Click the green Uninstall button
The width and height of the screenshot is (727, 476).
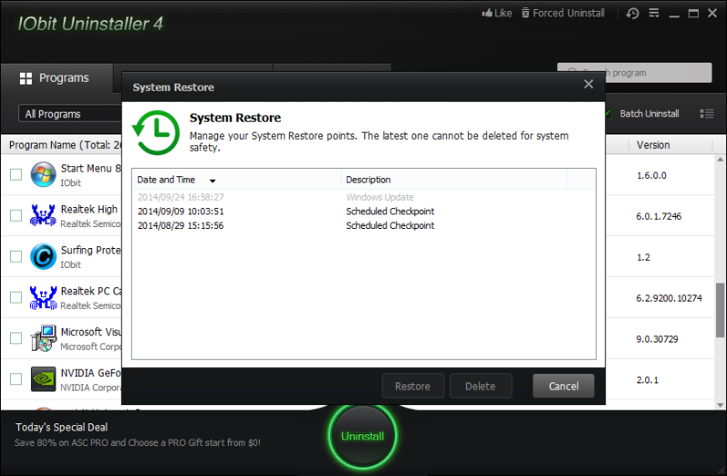pyautogui.click(x=362, y=436)
